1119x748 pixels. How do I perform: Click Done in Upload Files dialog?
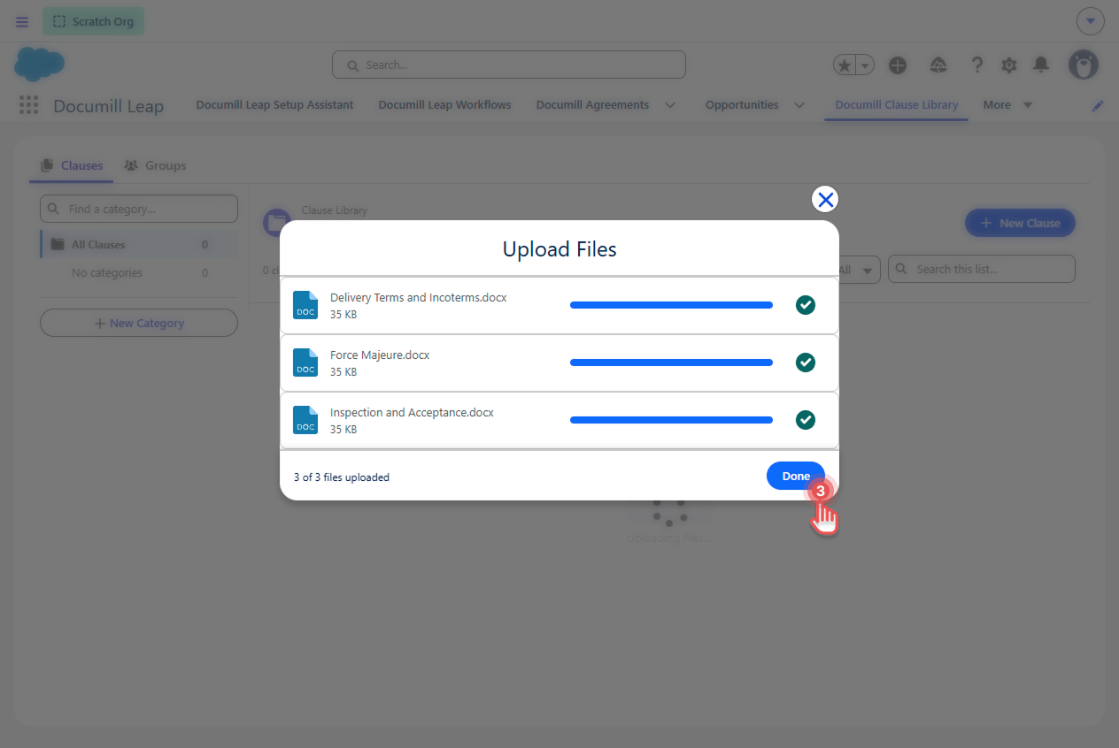tap(796, 476)
